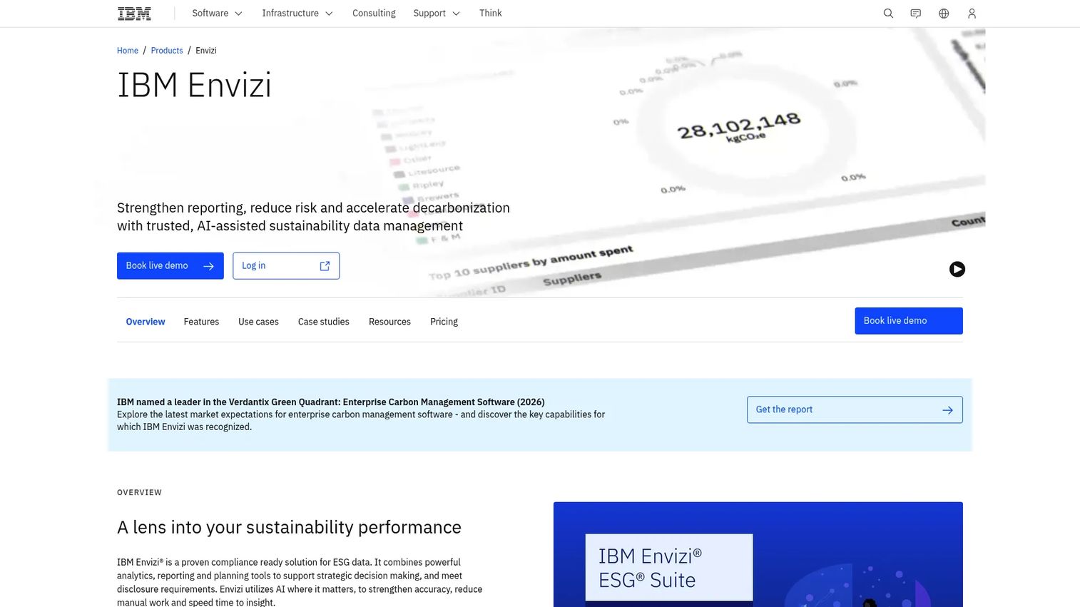This screenshot has width=1080, height=607.
Task: Open the user profile icon
Action: pyautogui.click(x=972, y=14)
